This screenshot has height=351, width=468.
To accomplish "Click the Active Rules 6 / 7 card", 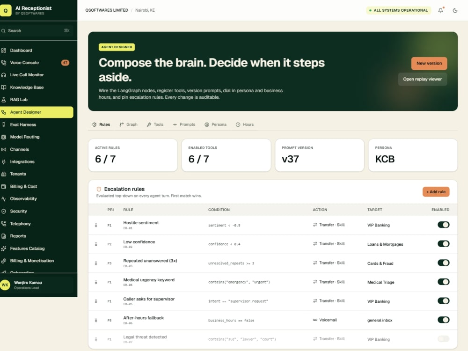I will point(133,155).
